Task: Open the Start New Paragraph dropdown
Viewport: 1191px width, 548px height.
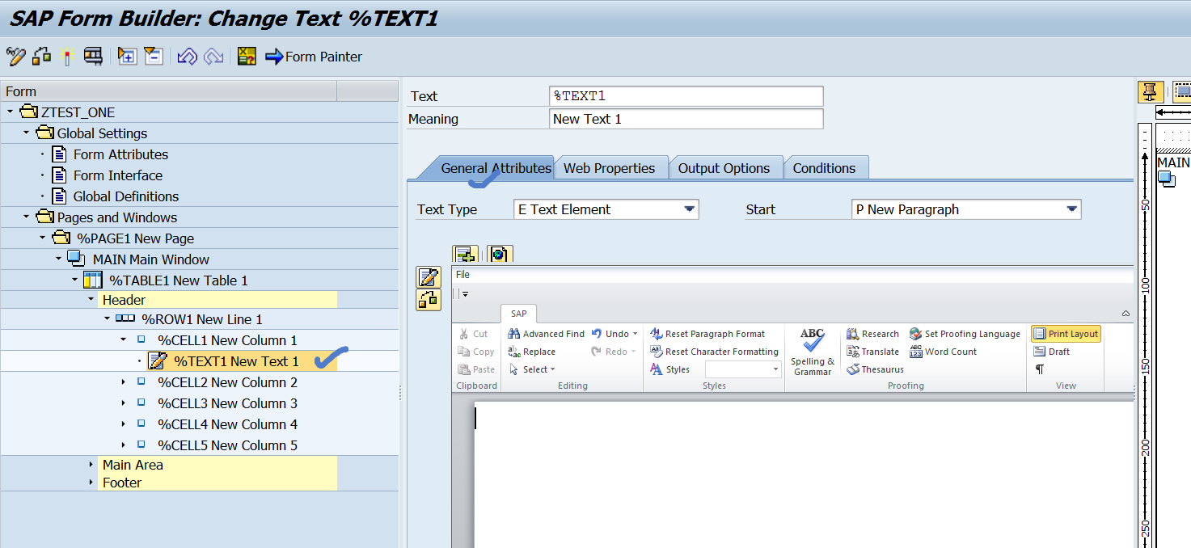Action: tap(1072, 209)
